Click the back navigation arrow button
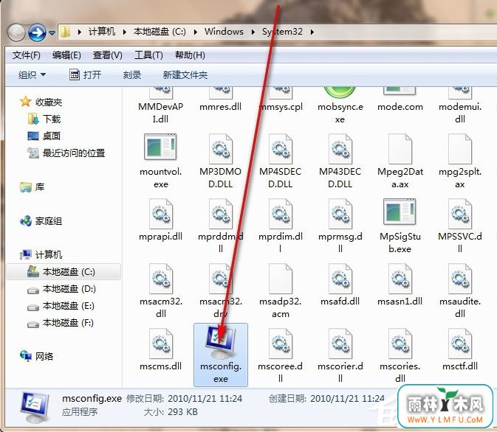The width and height of the screenshot is (497, 432). pyautogui.click(x=16, y=32)
